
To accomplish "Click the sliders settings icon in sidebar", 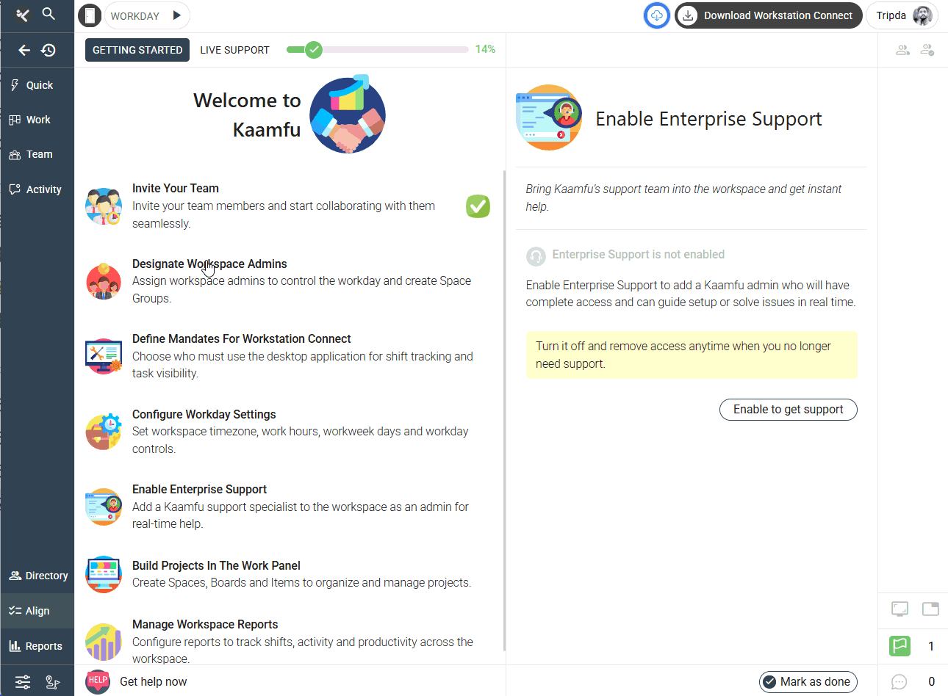I will click(x=23, y=682).
